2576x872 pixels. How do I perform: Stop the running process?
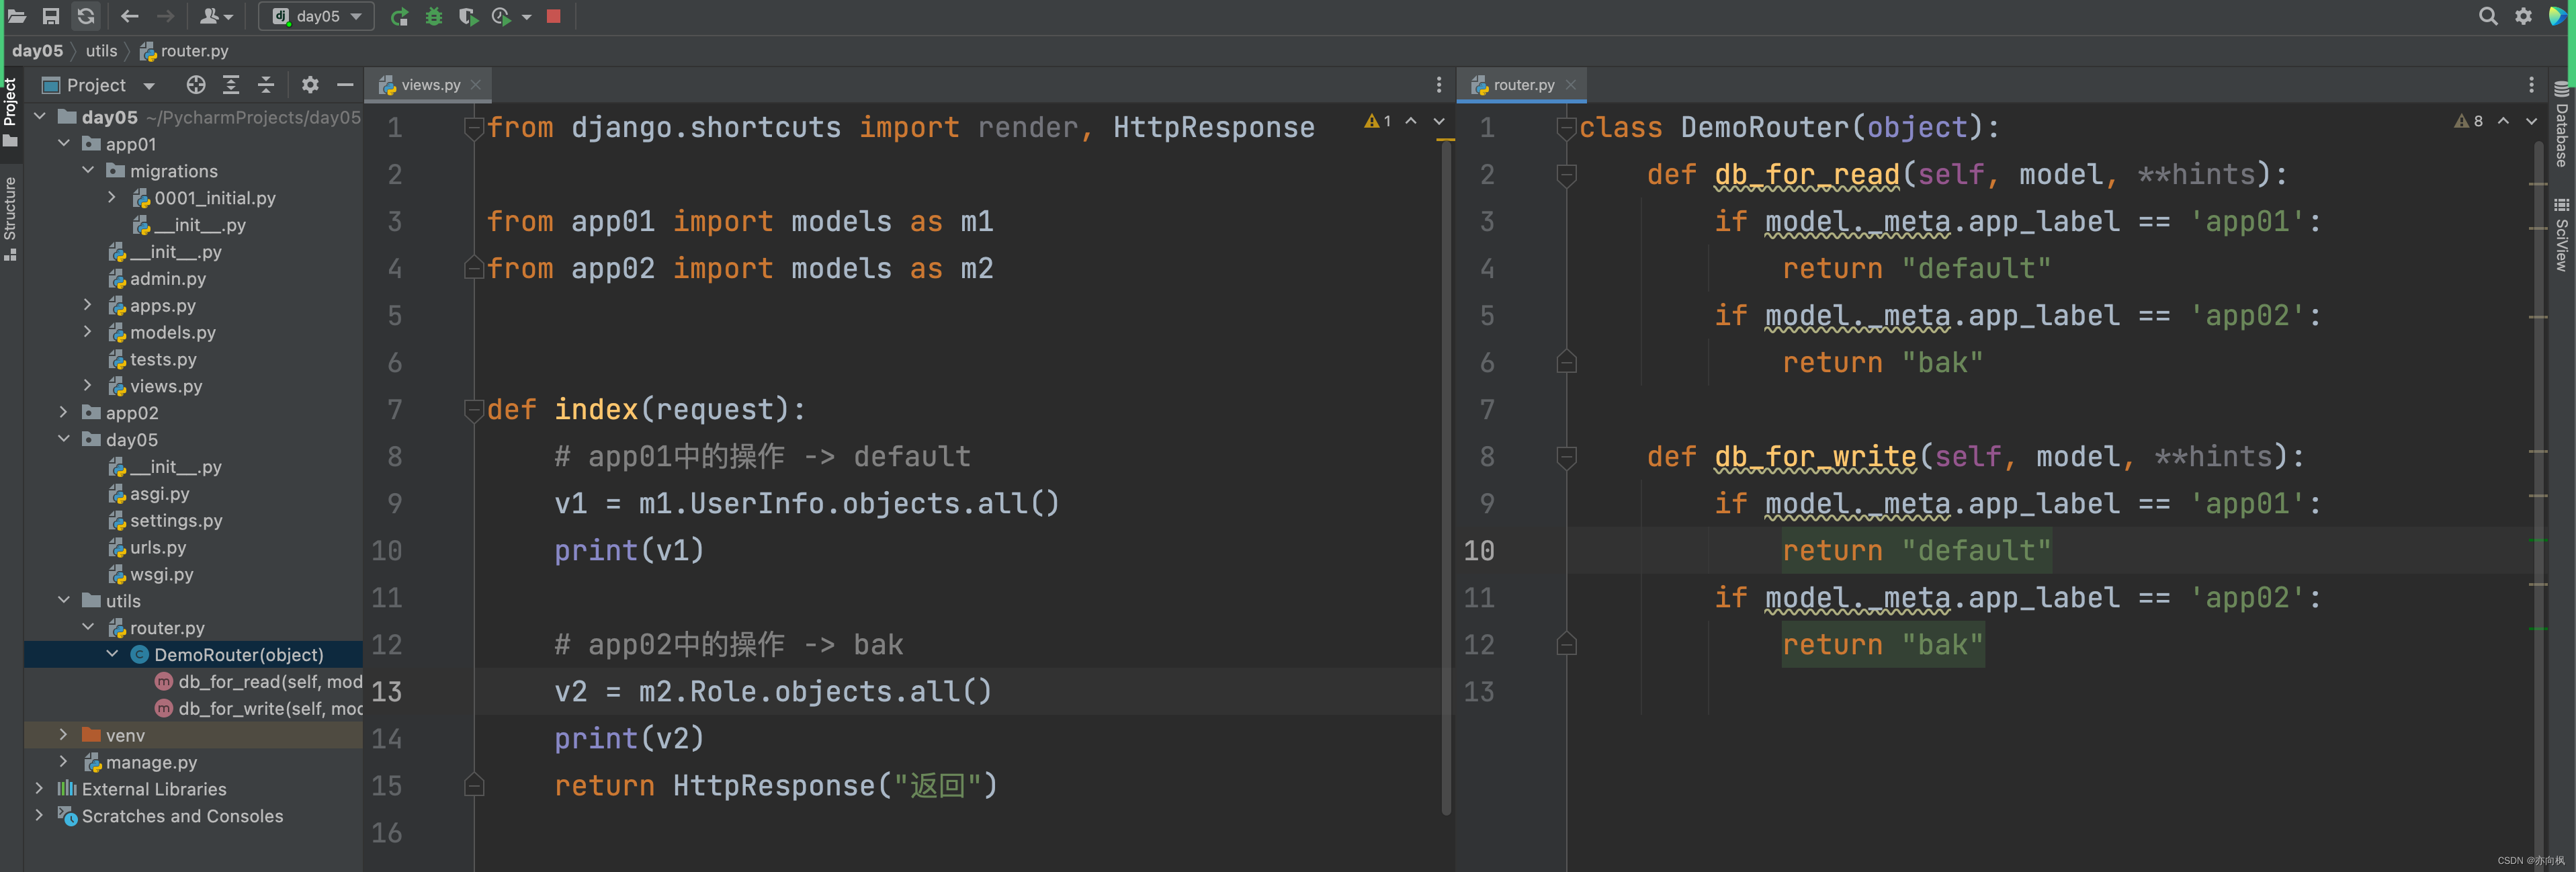[x=553, y=16]
